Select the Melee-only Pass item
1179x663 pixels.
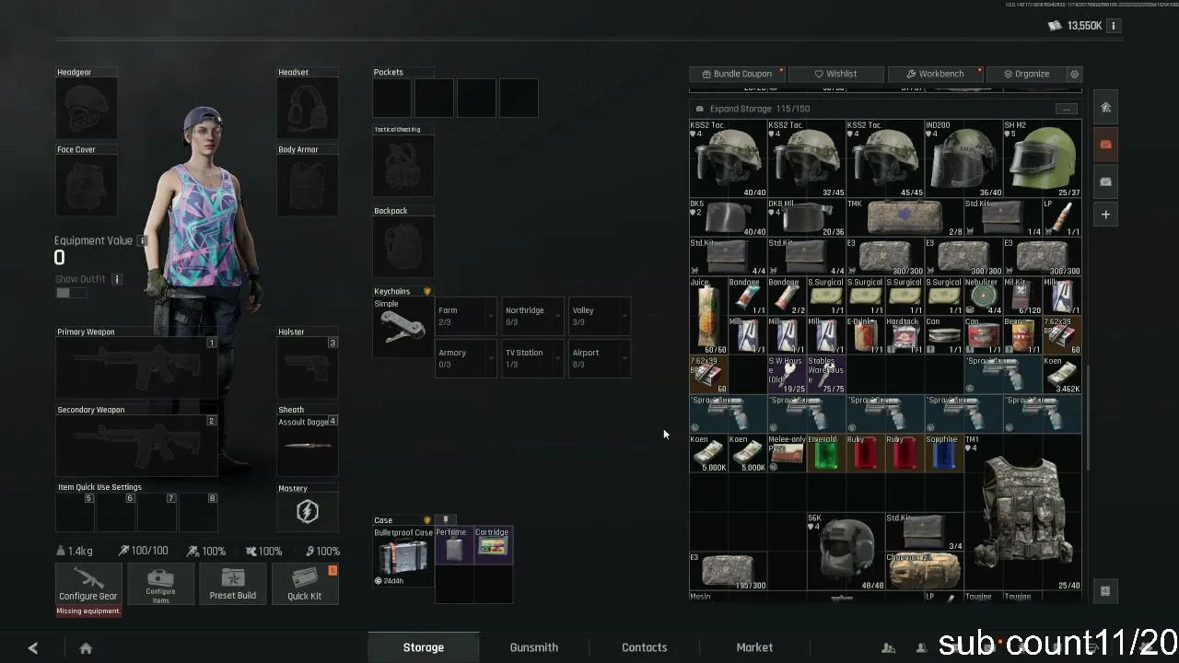coord(787,453)
